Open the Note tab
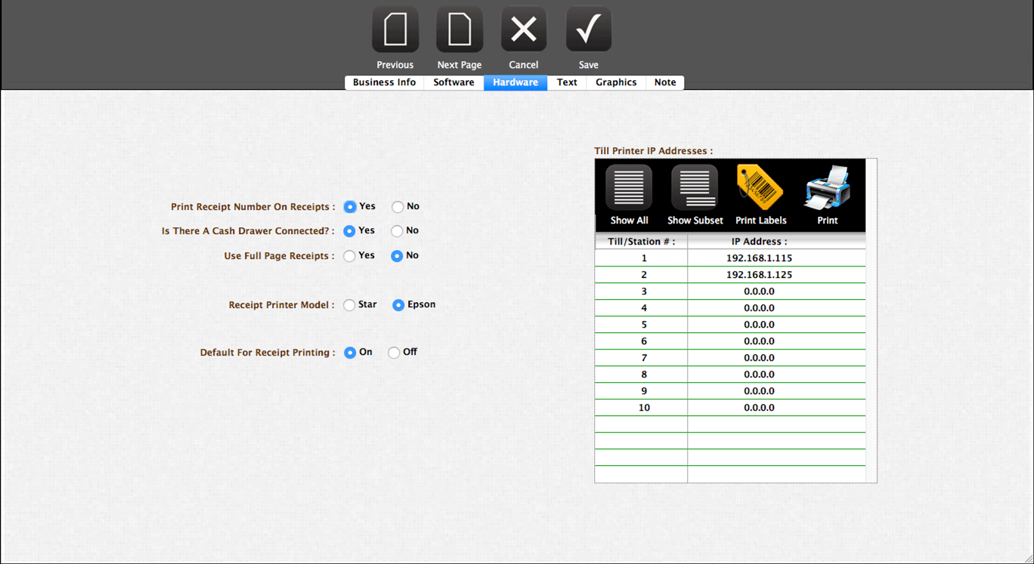1034x564 pixels. pos(665,82)
